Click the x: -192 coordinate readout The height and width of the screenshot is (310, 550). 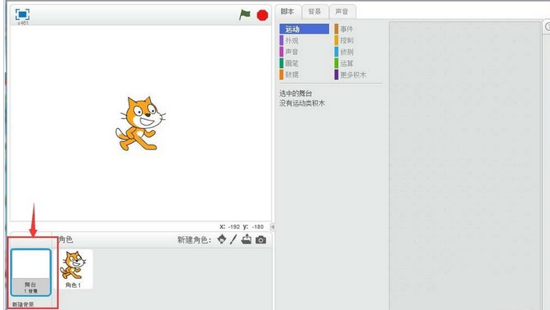(x=230, y=227)
